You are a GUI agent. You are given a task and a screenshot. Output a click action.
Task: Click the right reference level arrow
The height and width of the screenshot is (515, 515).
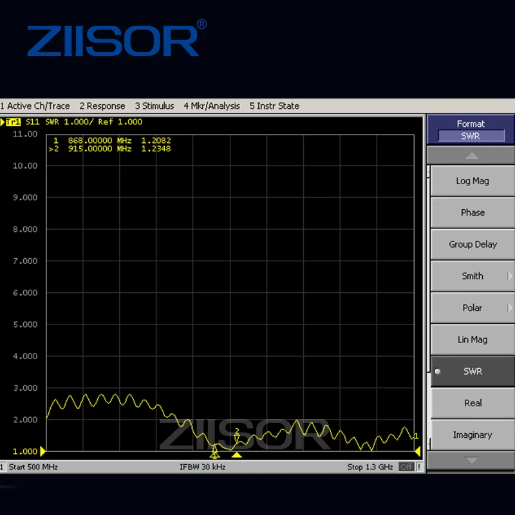click(x=417, y=451)
